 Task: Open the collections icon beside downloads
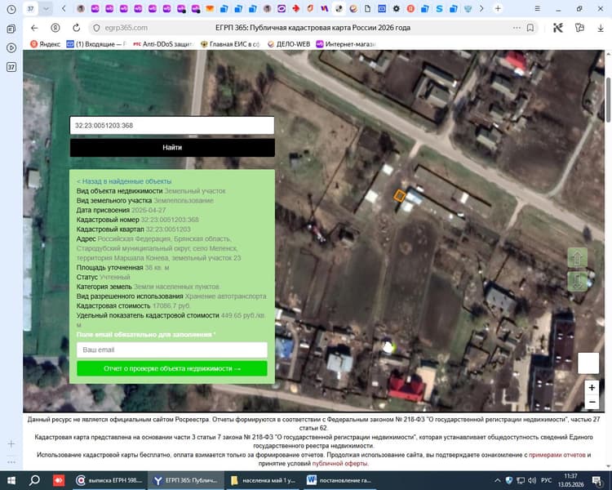(x=579, y=28)
